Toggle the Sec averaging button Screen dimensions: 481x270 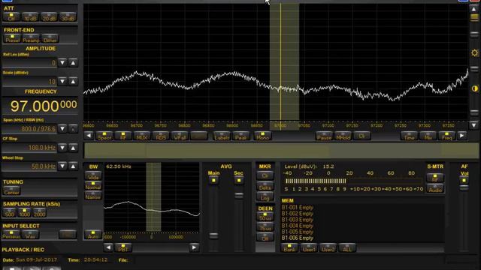coord(239,180)
